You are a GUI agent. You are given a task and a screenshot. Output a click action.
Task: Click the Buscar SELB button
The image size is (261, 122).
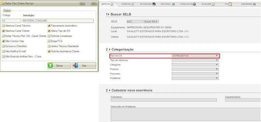tap(151, 22)
